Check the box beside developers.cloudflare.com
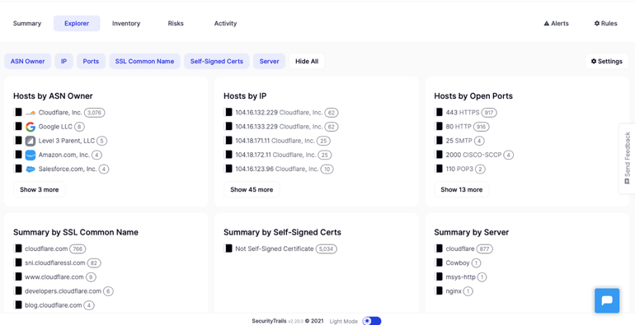Image resolution: width=635 pixels, height=325 pixels. [x=18, y=290]
